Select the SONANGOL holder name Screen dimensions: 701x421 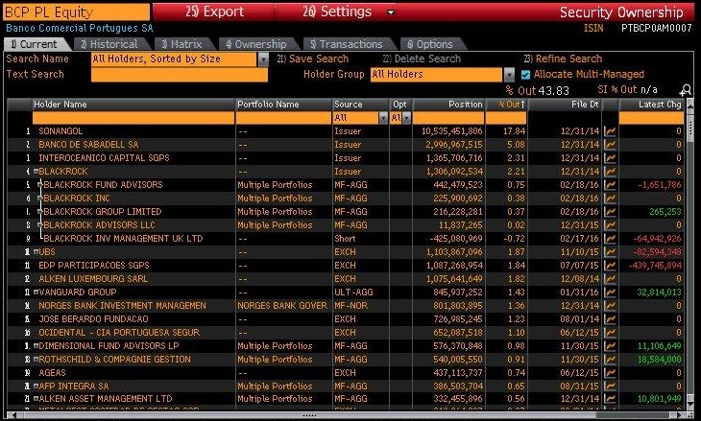point(60,131)
